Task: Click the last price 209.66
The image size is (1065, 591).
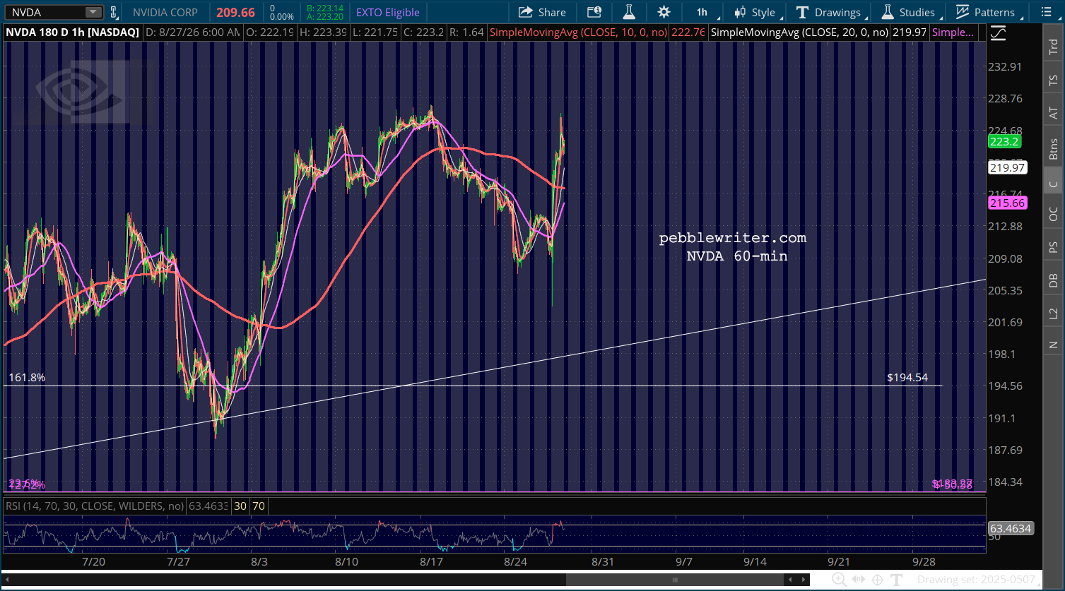Action: point(235,12)
